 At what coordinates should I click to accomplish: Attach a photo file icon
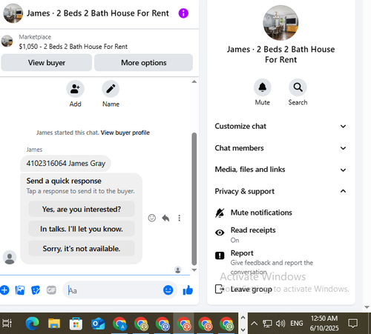point(20,290)
